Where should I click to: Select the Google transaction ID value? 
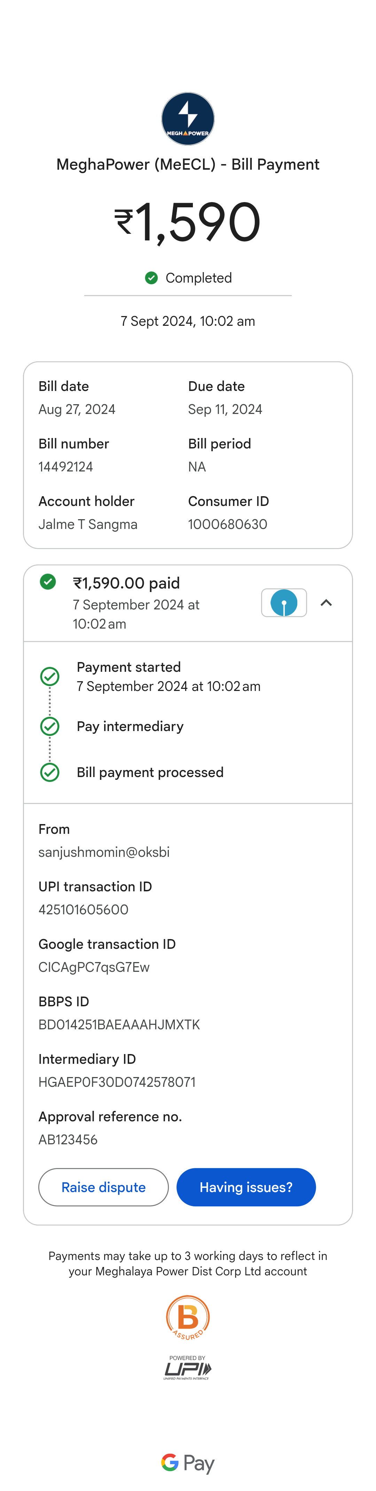click(94, 967)
